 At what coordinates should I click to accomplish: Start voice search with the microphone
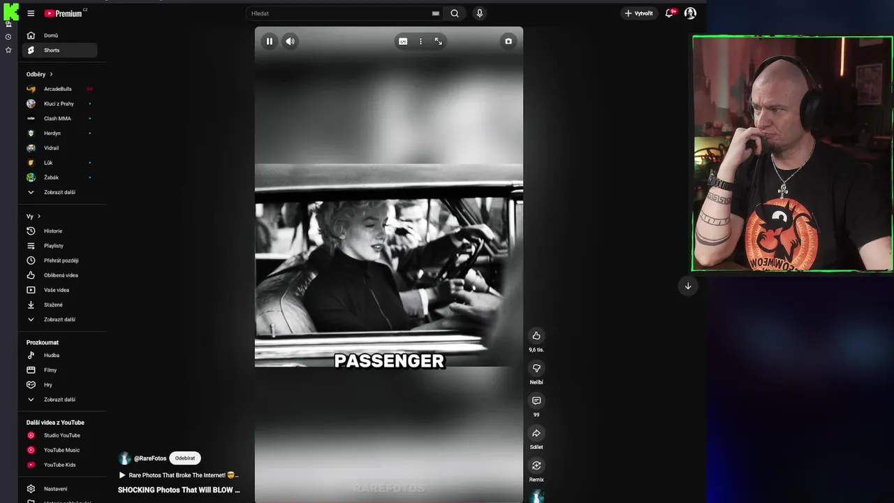tap(479, 13)
